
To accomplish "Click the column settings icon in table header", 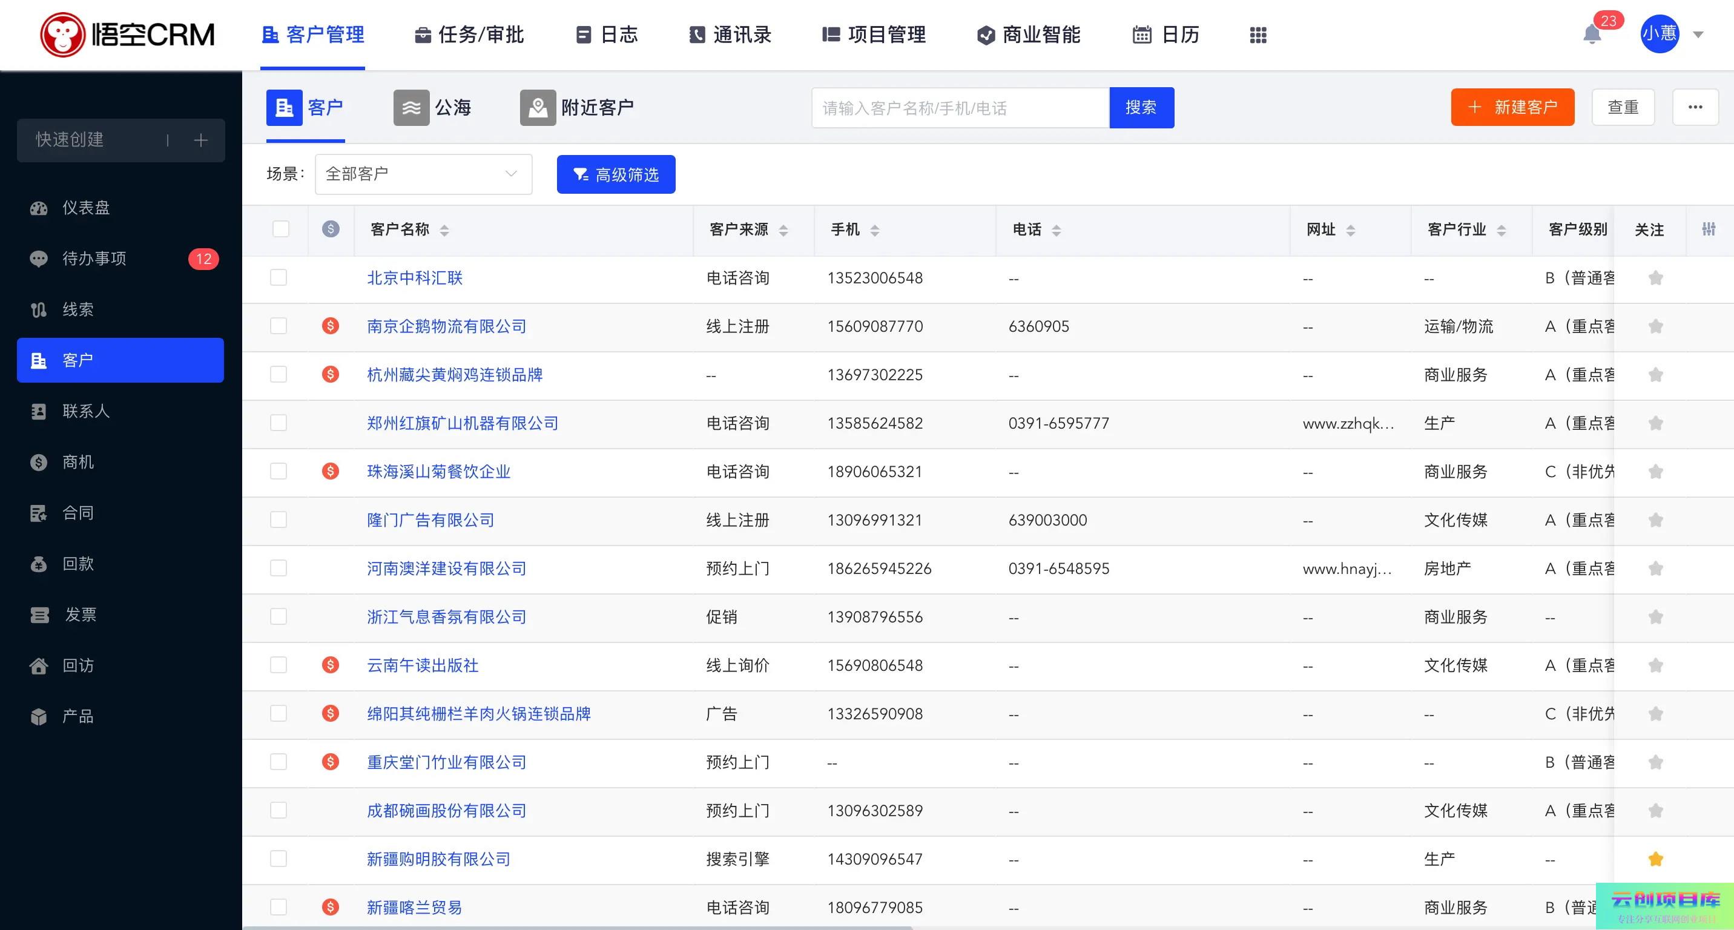I will pos(1709,229).
